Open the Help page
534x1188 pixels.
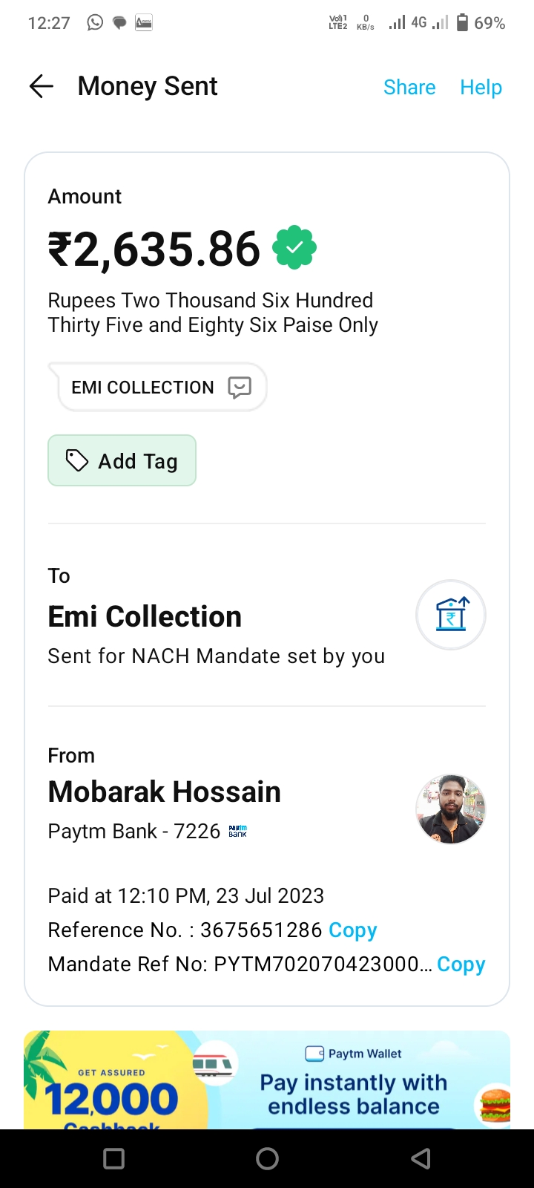(x=481, y=87)
